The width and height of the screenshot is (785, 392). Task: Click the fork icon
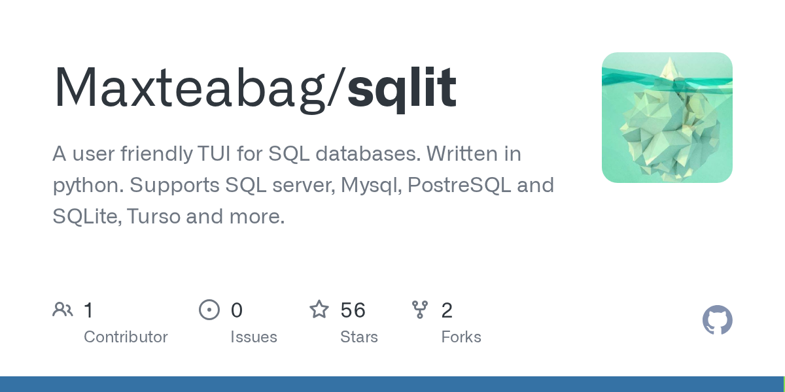coord(420,310)
